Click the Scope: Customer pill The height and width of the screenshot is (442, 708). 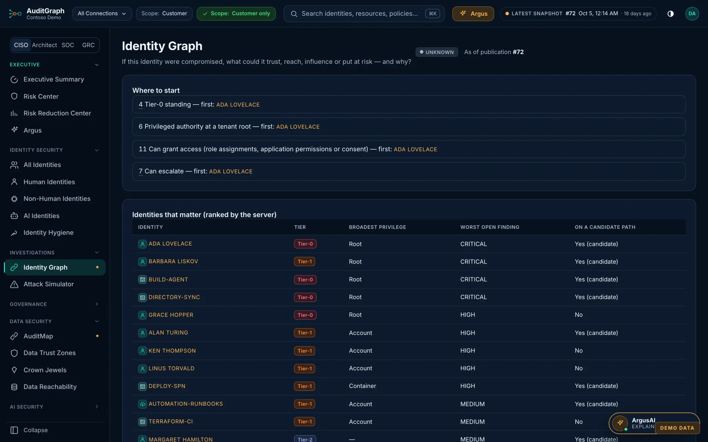pyautogui.click(x=164, y=13)
